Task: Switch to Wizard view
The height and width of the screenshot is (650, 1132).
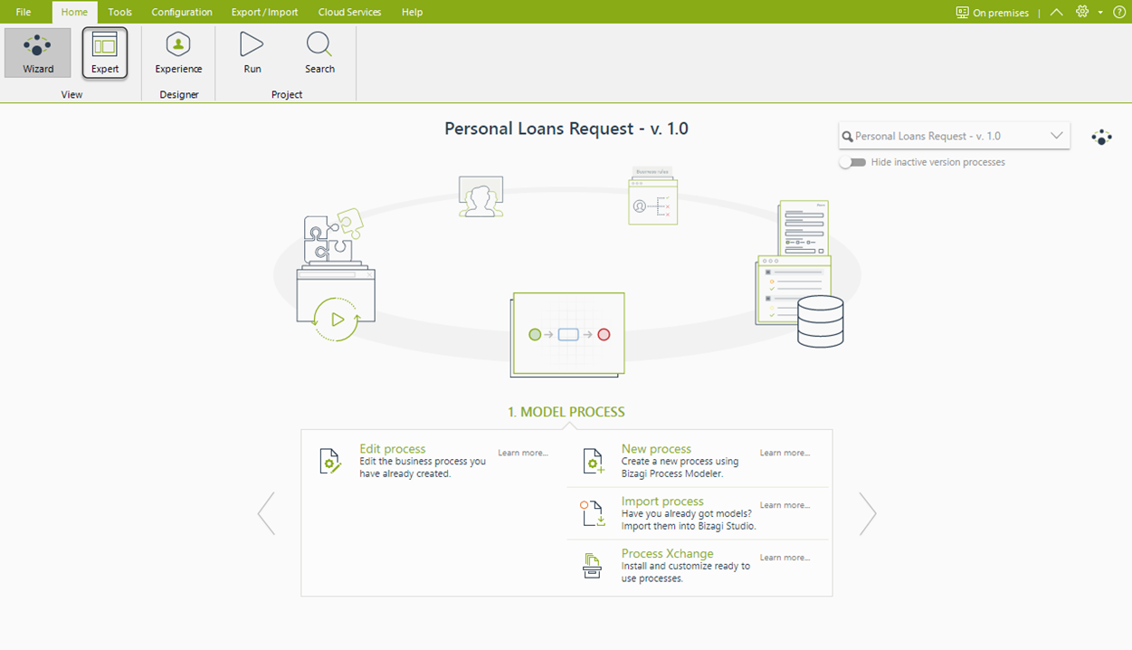Action: tap(38, 53)
